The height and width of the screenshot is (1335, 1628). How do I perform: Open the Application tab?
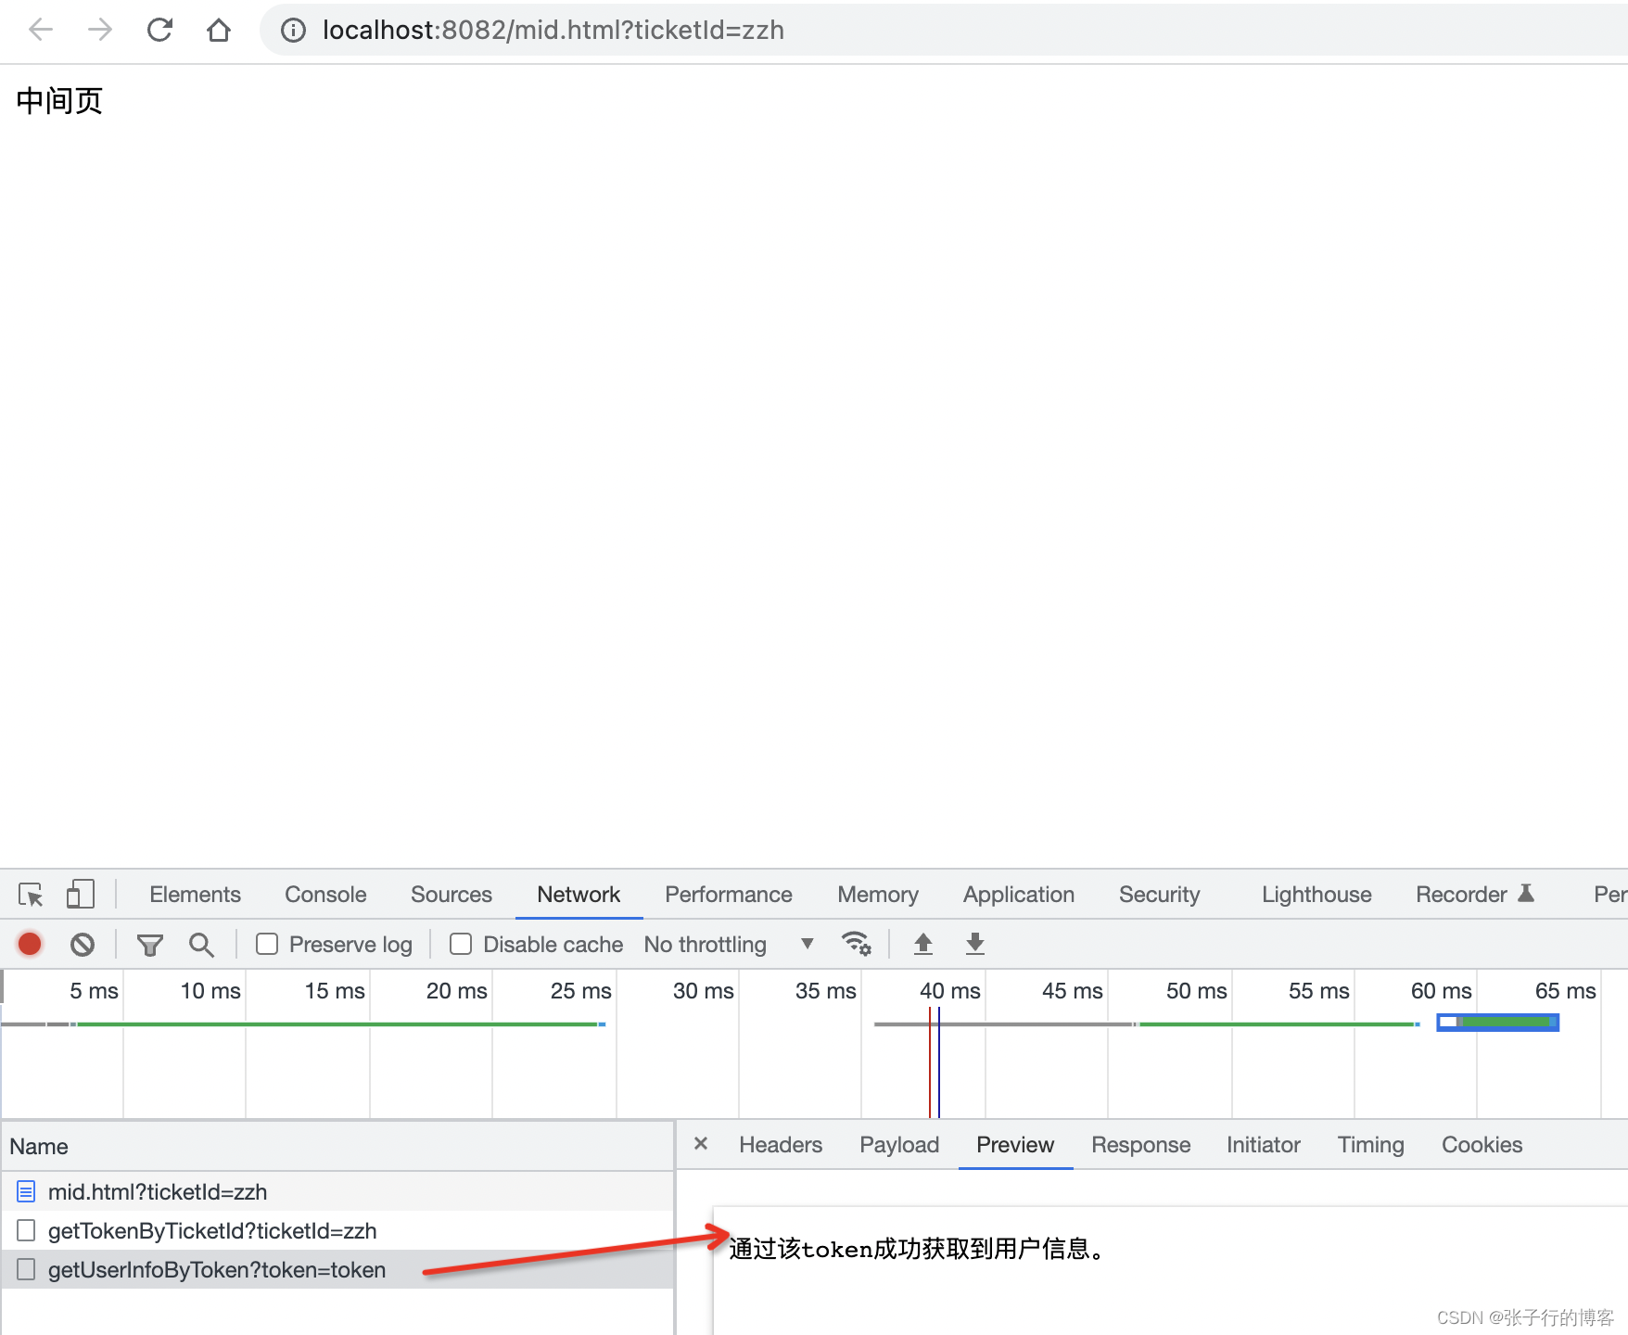[1019, 895]
